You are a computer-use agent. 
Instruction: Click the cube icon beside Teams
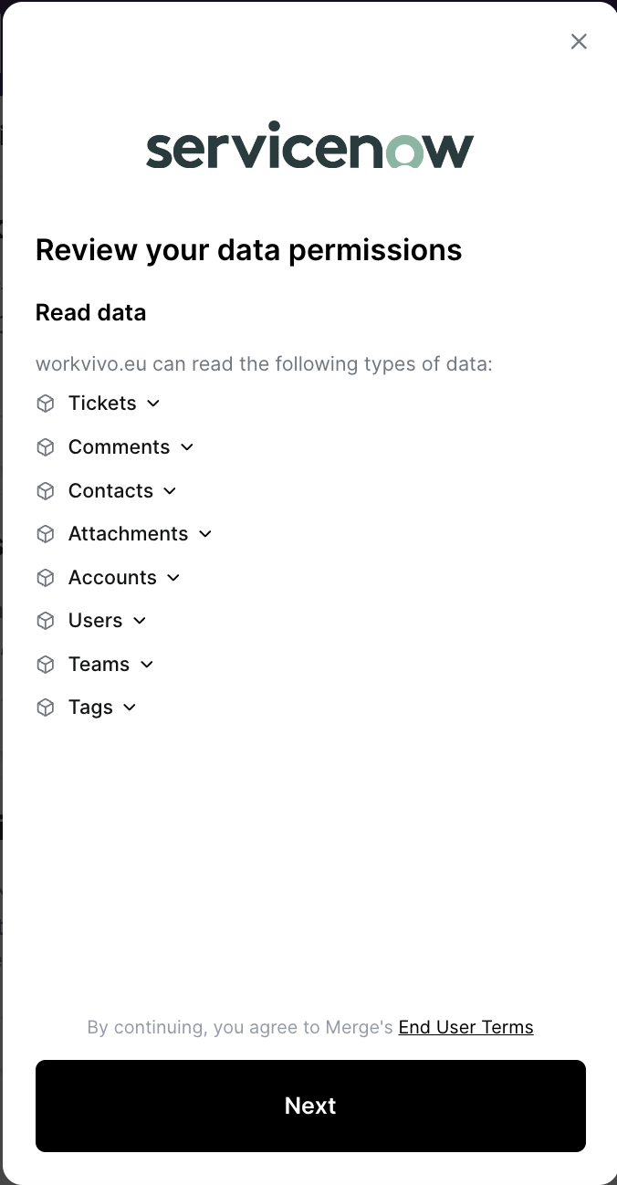(46, 664)
